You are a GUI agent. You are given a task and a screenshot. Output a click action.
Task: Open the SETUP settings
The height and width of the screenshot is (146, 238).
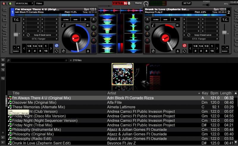coord(187,3)
